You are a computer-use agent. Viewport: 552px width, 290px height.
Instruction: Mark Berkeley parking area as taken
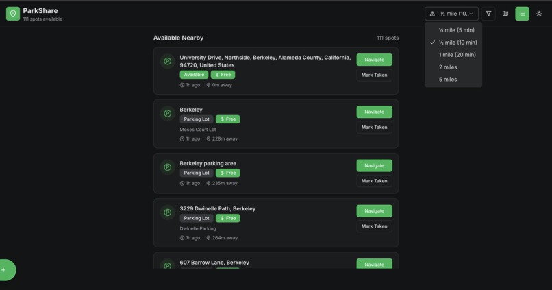374,181
